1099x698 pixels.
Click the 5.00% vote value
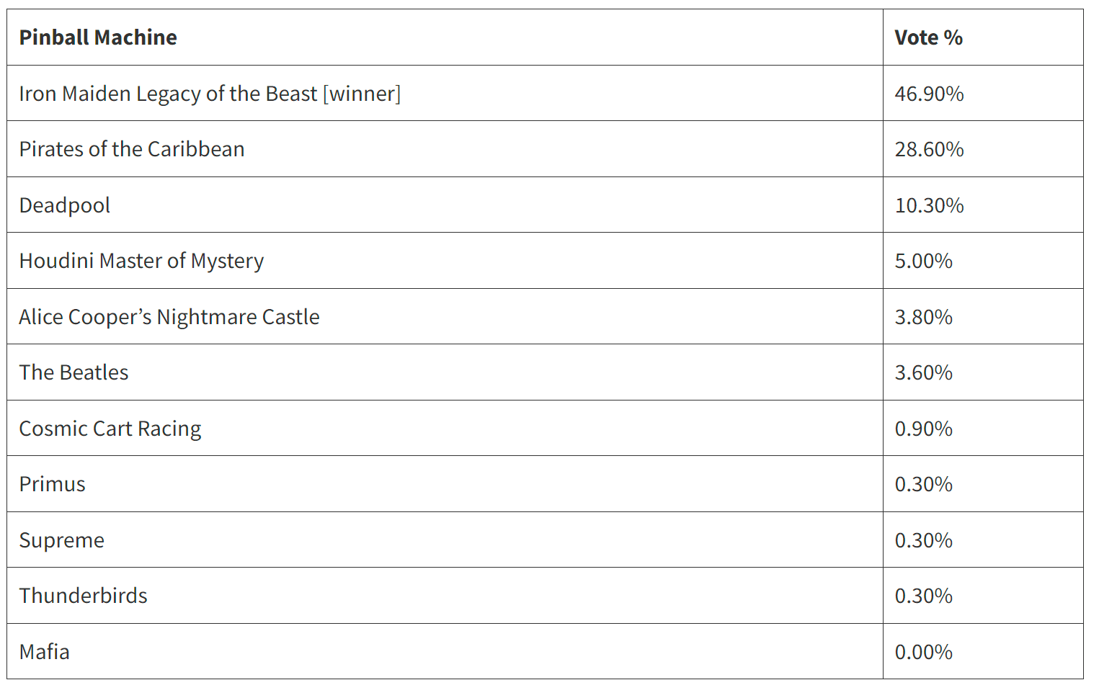923,261
